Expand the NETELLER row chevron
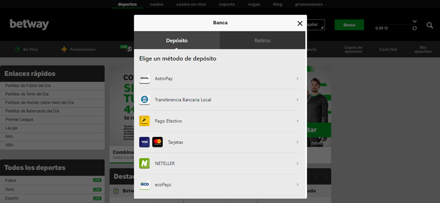The width and height of the screenshot is (440, 203). [x=298, y=163]
